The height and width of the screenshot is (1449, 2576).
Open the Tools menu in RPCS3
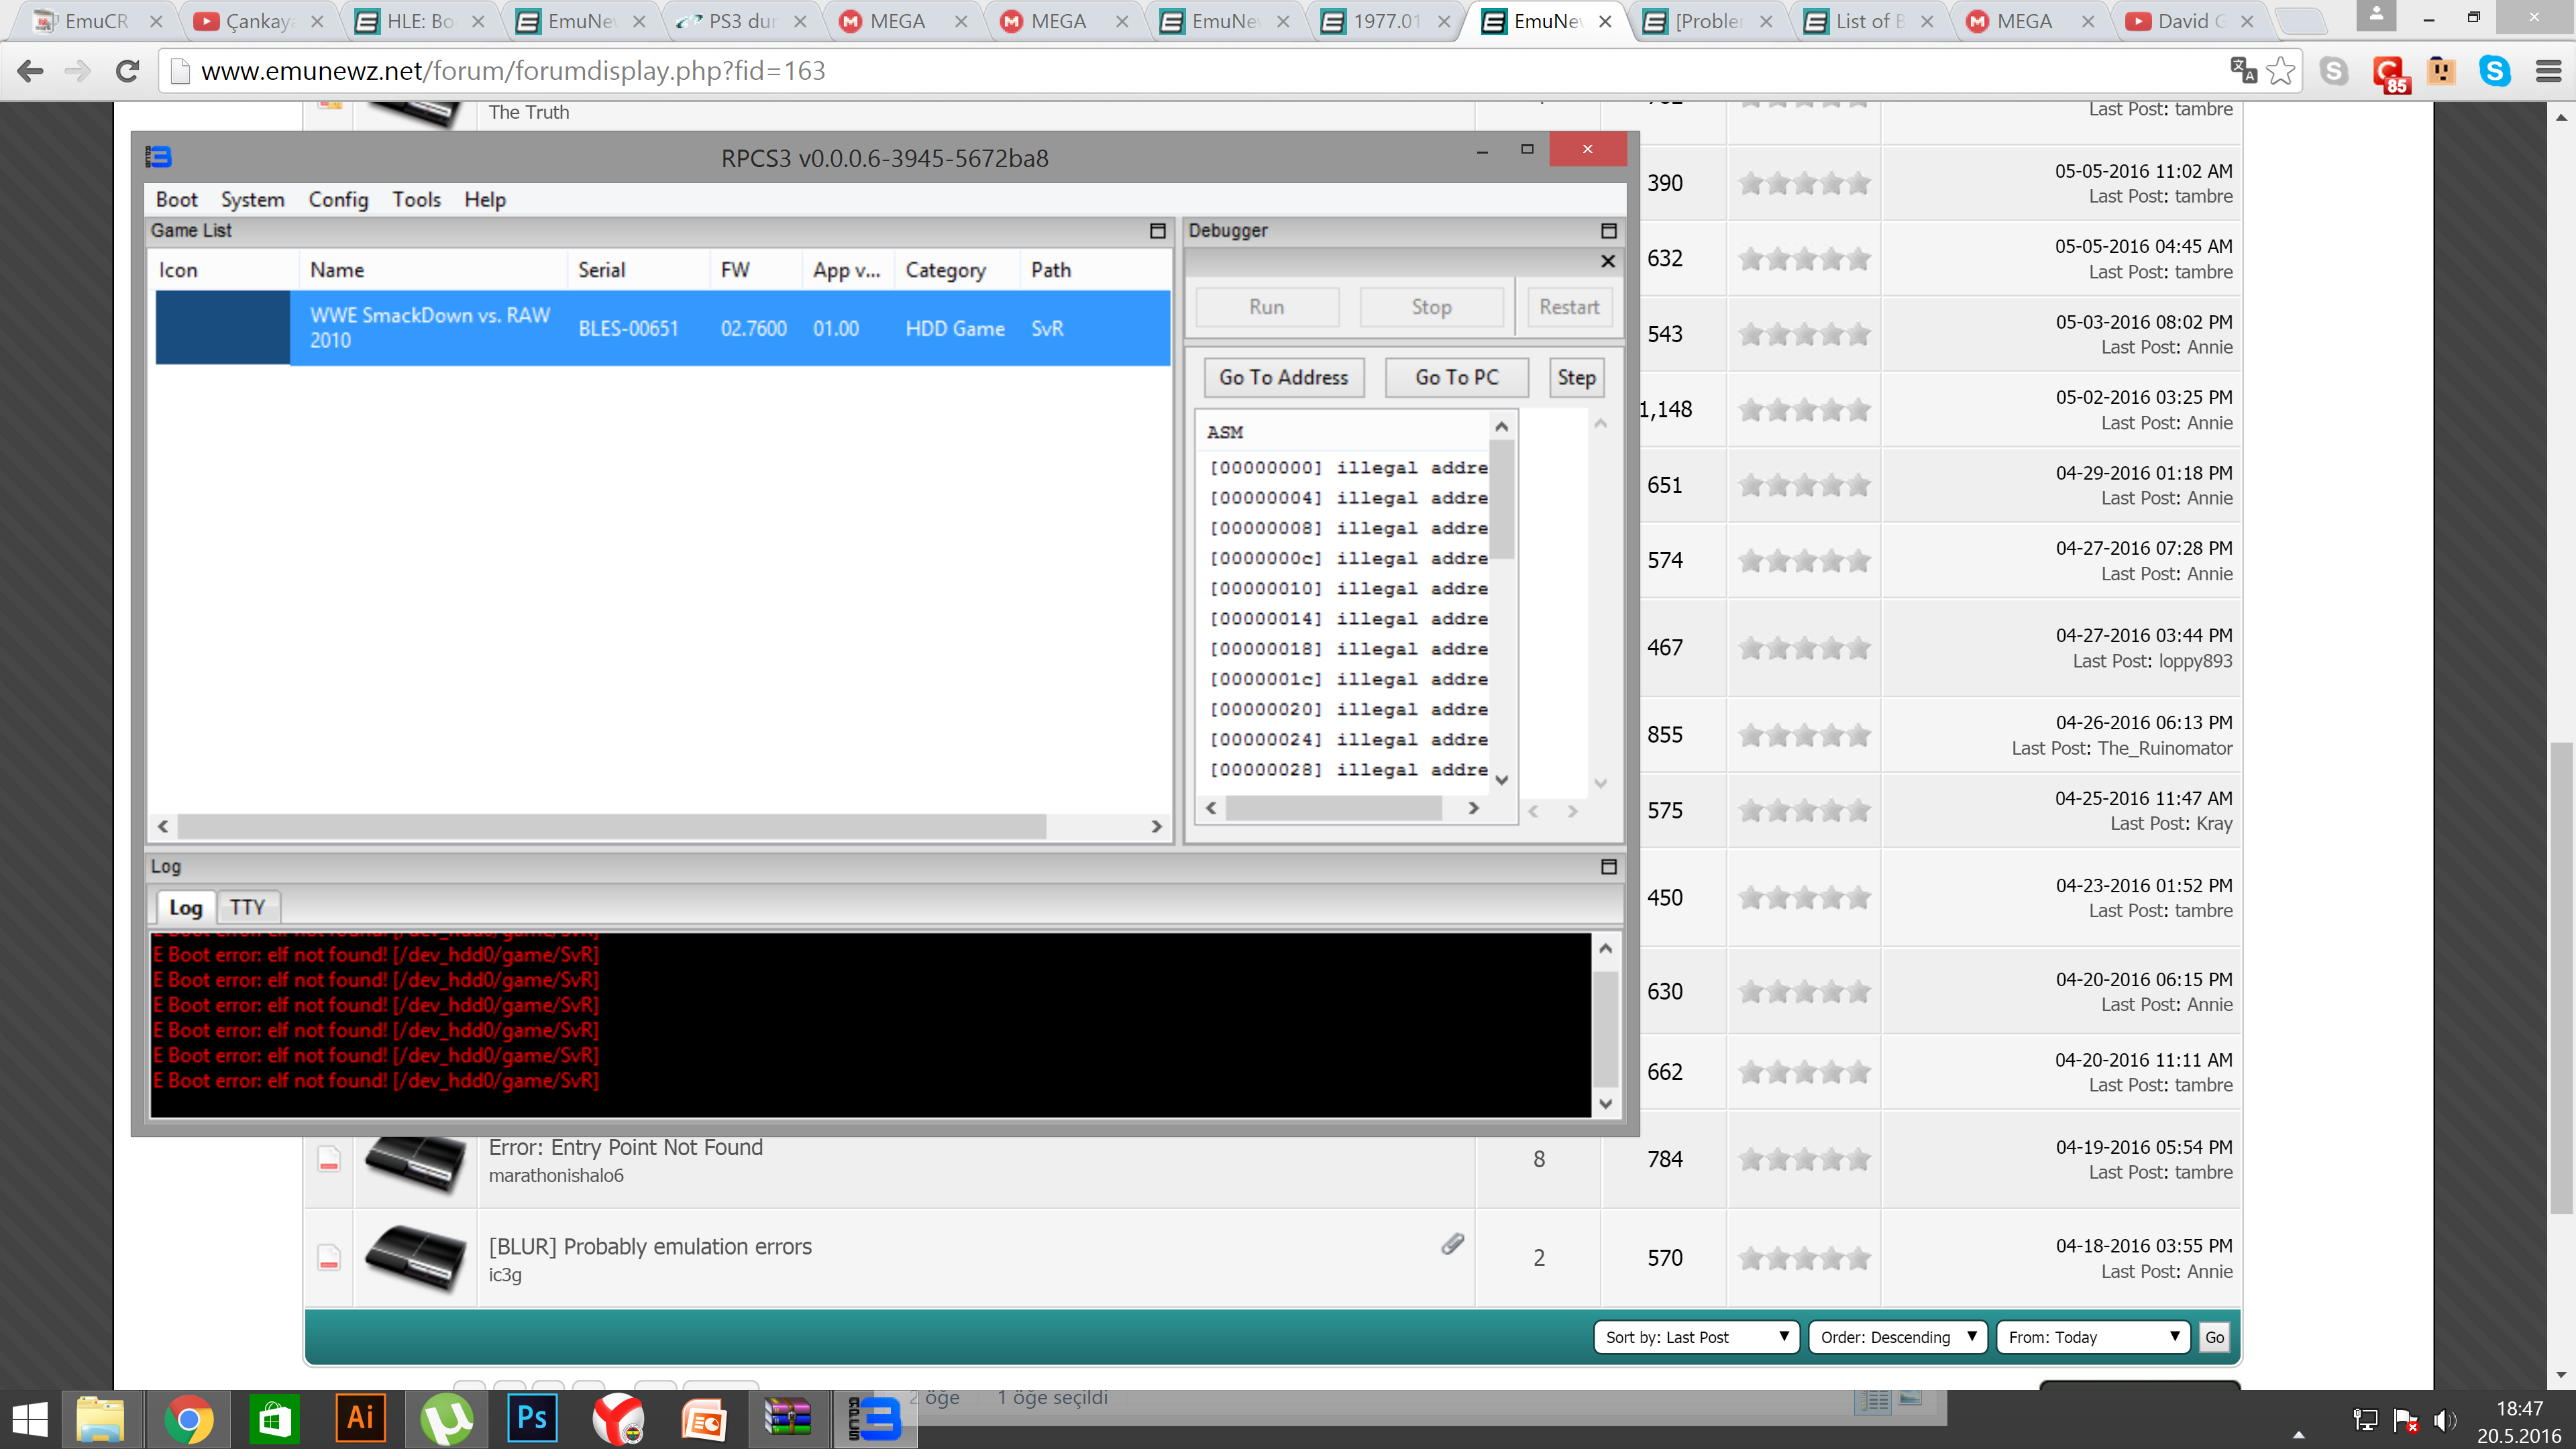coord(416,199)
